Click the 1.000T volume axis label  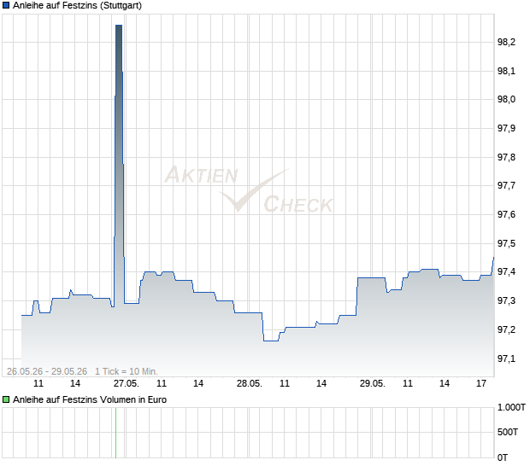511,408
